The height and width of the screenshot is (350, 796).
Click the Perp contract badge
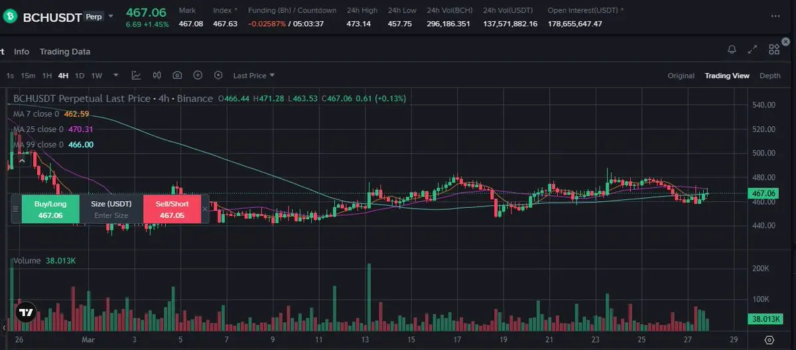point(94,17)
